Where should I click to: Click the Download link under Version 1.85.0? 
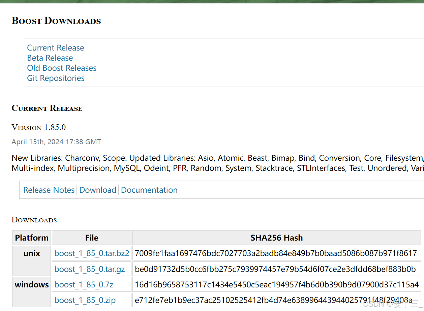point(98,190)
